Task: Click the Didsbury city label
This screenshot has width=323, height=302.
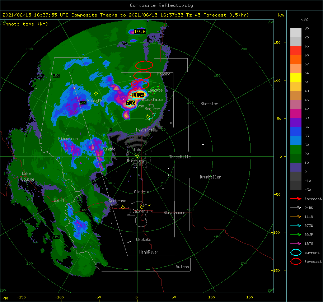Action: [x=135, y=161]
